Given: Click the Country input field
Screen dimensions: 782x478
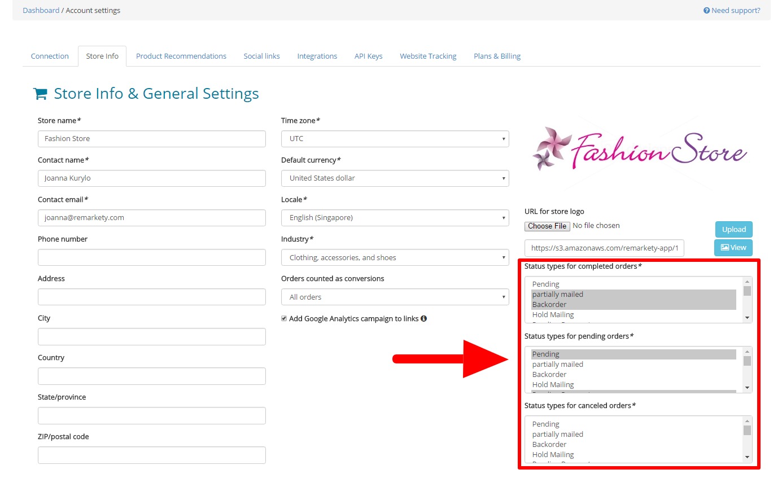Looking at the screenshot, I should [152, 376].
